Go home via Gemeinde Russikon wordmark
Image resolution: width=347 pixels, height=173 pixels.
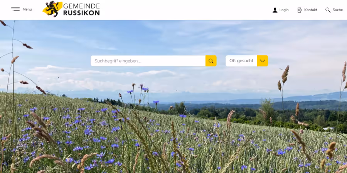81,10
